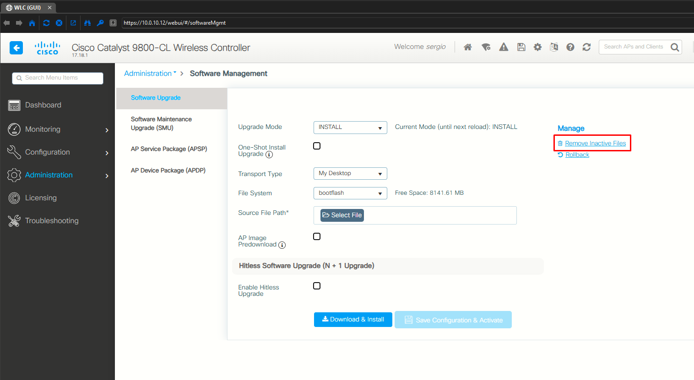Collapse sidebar with the blue back arrow
The width and height of the screenshot is (694, 380).
coord(16,48)
